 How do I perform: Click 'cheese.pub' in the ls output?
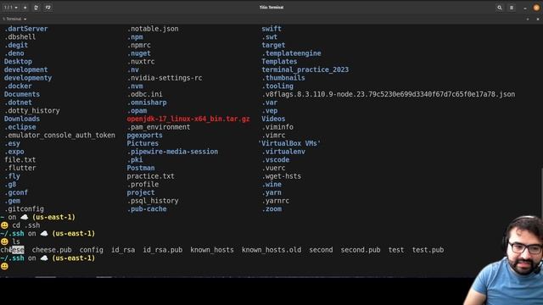pyautogui.click(x=52, y=250)
